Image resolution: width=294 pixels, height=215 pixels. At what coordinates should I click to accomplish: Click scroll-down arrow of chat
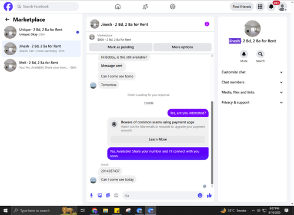[212, 186]
